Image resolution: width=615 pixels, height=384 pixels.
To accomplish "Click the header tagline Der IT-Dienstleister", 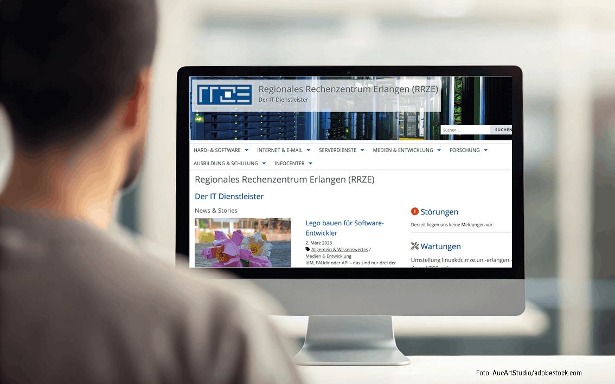I will [283, 100].
